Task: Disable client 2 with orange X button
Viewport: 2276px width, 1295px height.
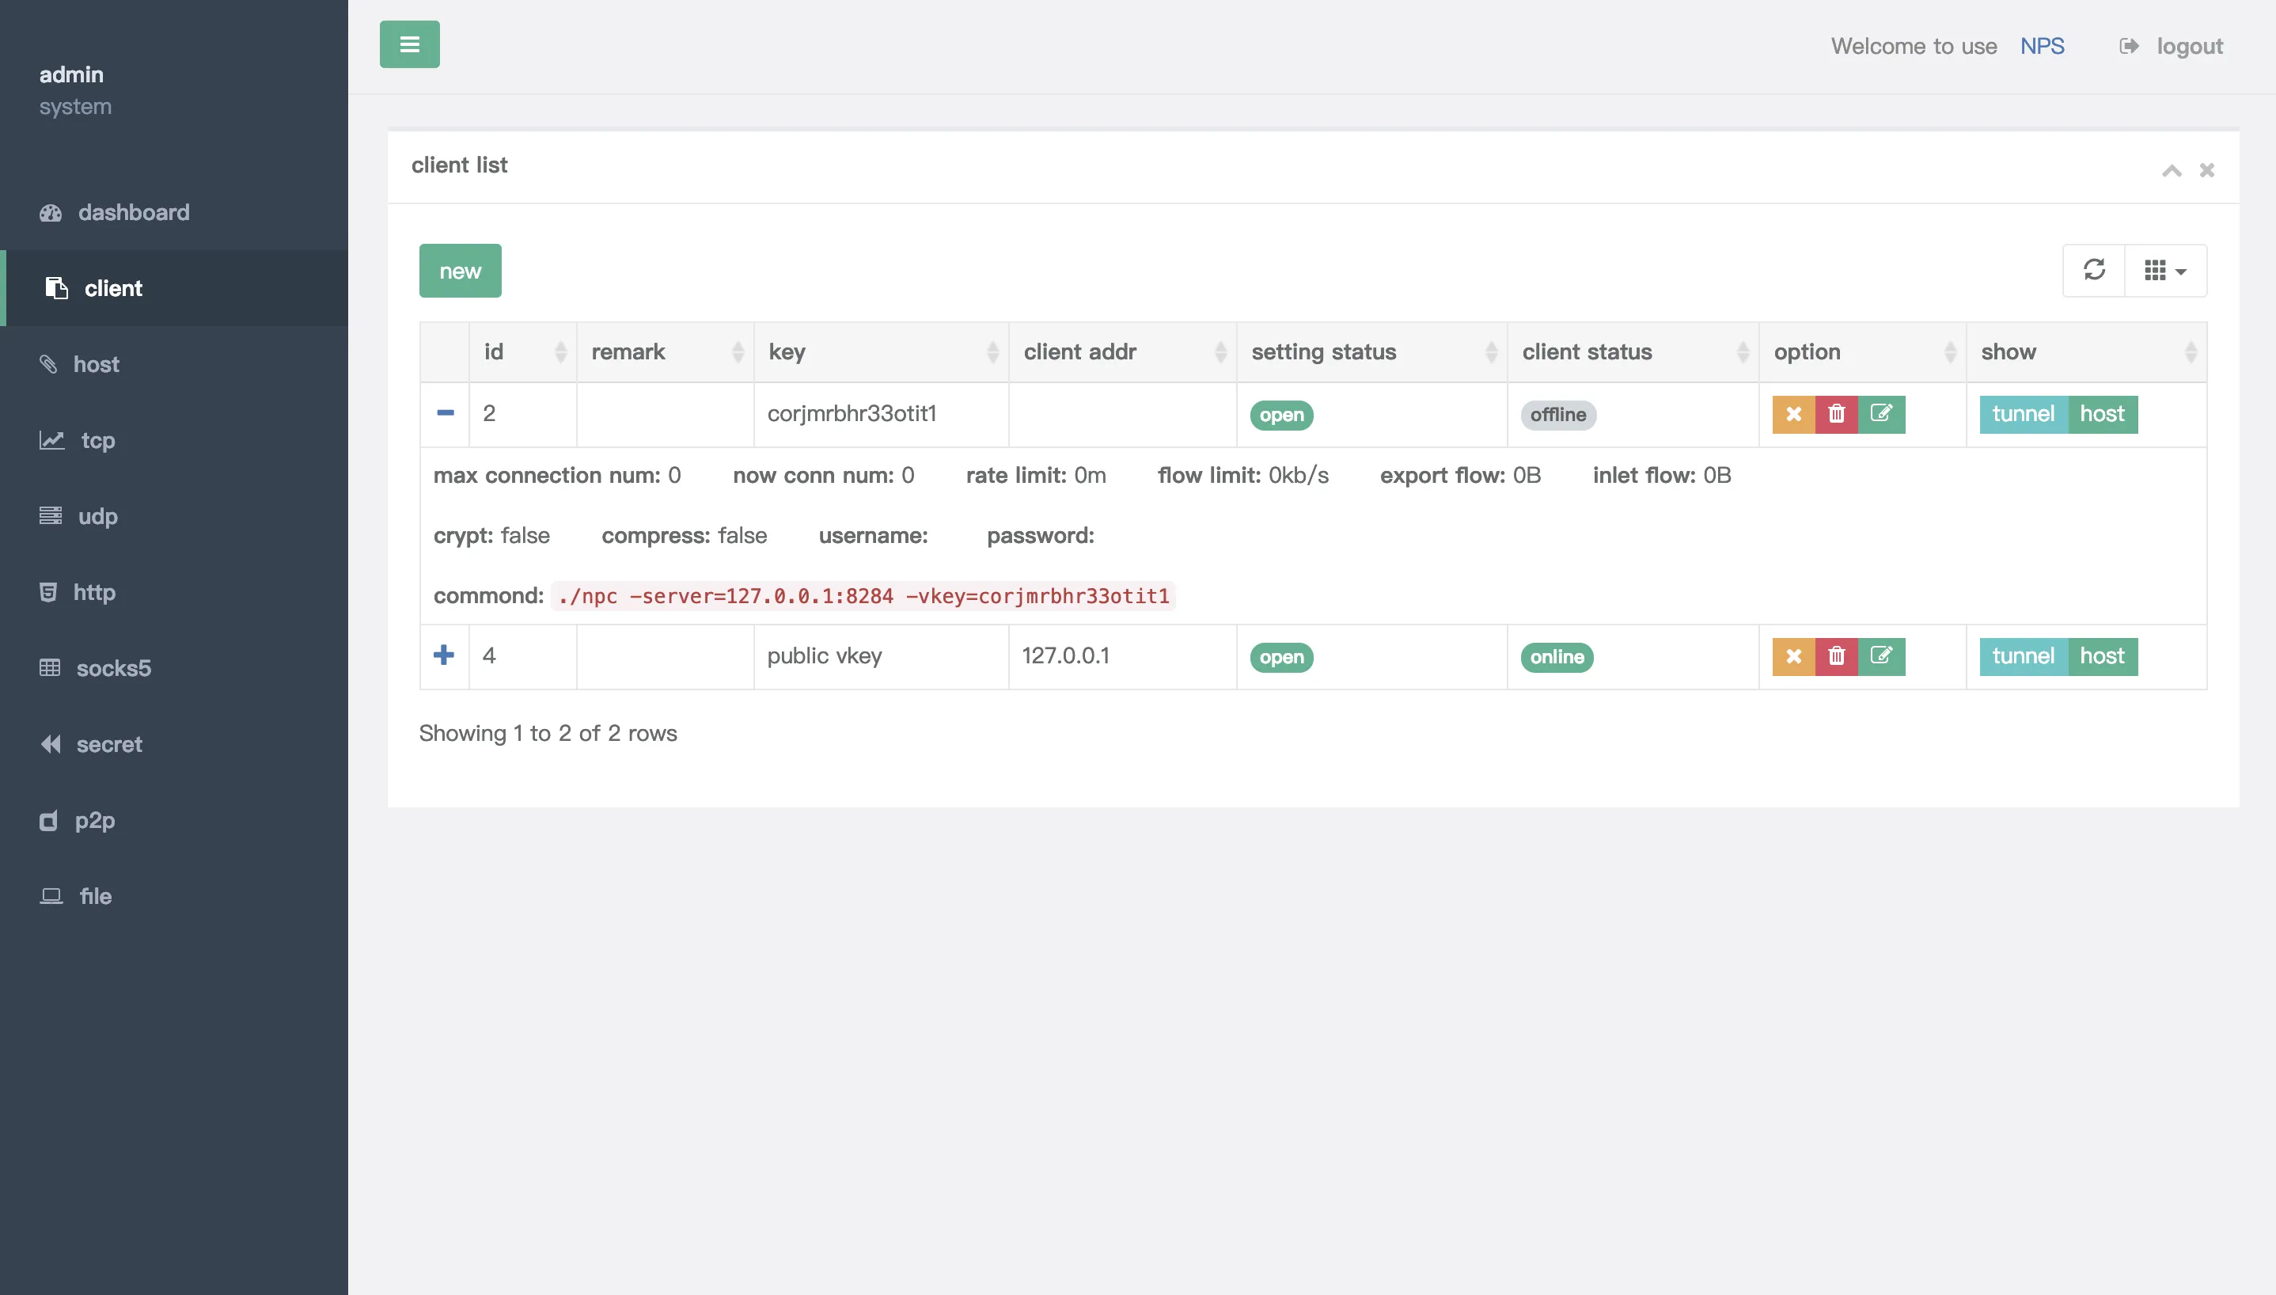Action: (1793, 415)
